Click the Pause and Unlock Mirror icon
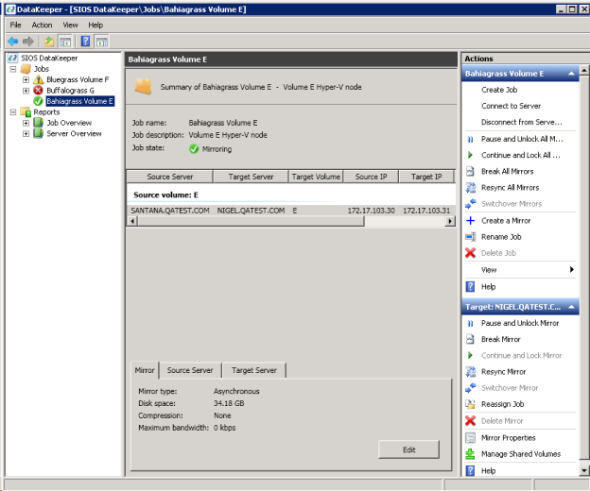The height and width of the screenshot is (491, 590). 470,324
